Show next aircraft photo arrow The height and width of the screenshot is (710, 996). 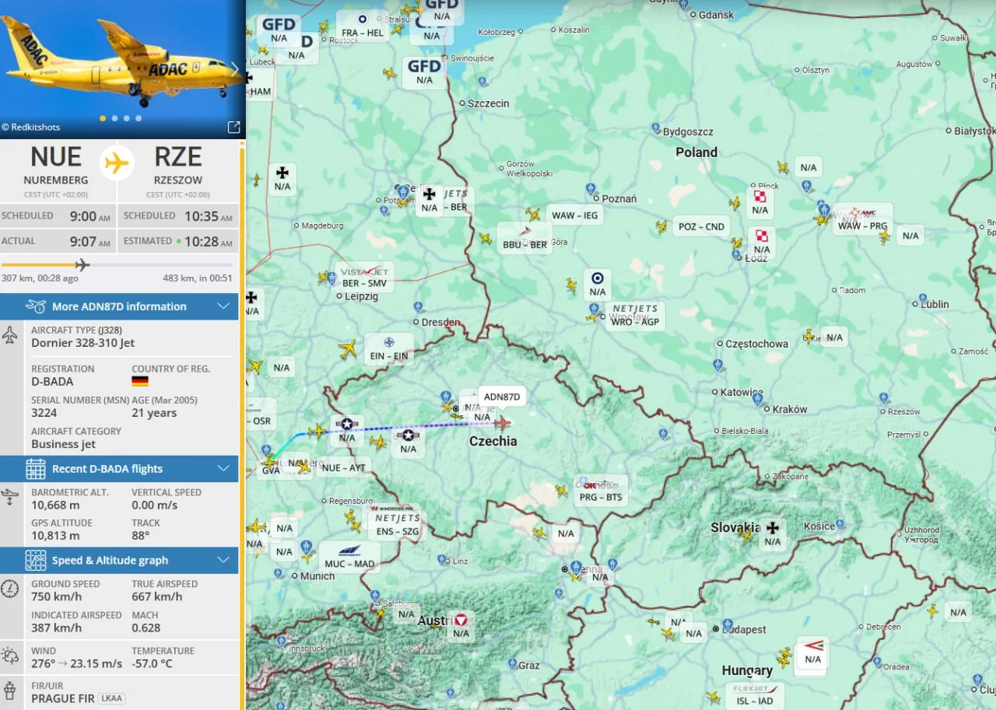[x=235, y=68]
